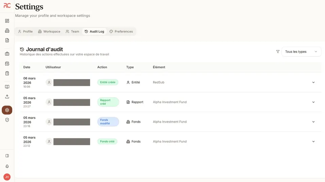Click the RedSub element name
The height and width of the screenshot is (182, 325).
pyautogui.click(x=158, y=82)
